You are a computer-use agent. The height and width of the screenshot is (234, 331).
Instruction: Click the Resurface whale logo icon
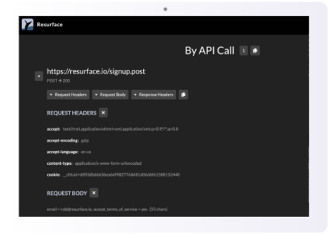pos(28,24)
